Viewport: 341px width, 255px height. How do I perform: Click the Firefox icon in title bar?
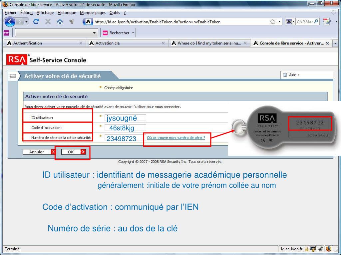[5, 4]
